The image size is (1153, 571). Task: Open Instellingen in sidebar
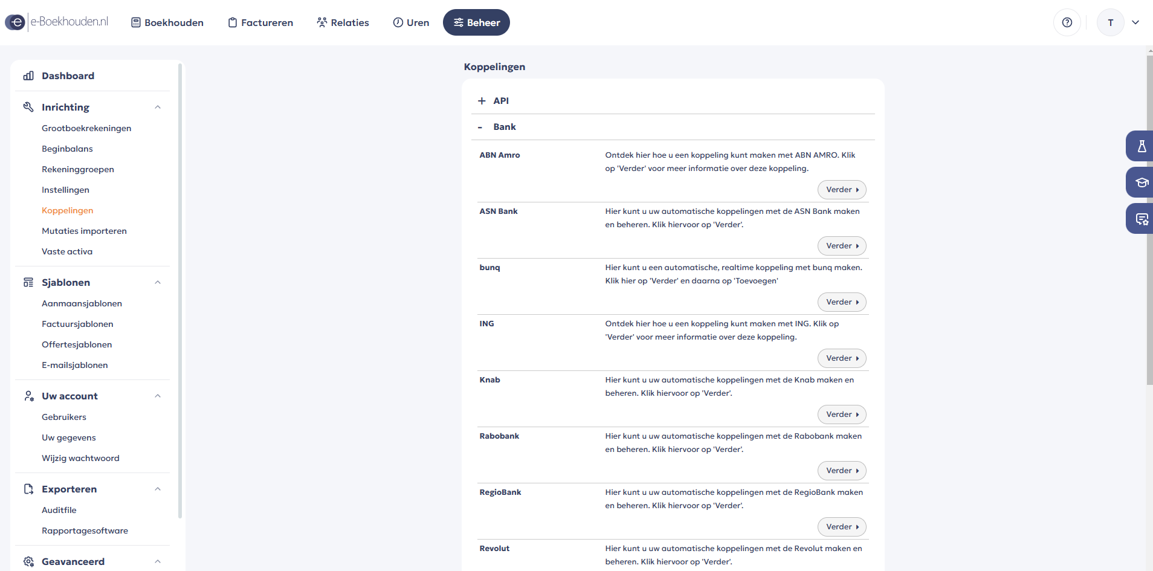[65, 190]
